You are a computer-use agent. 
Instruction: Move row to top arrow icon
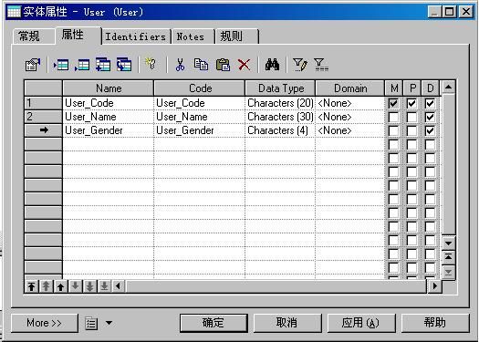tap(31, 286)
